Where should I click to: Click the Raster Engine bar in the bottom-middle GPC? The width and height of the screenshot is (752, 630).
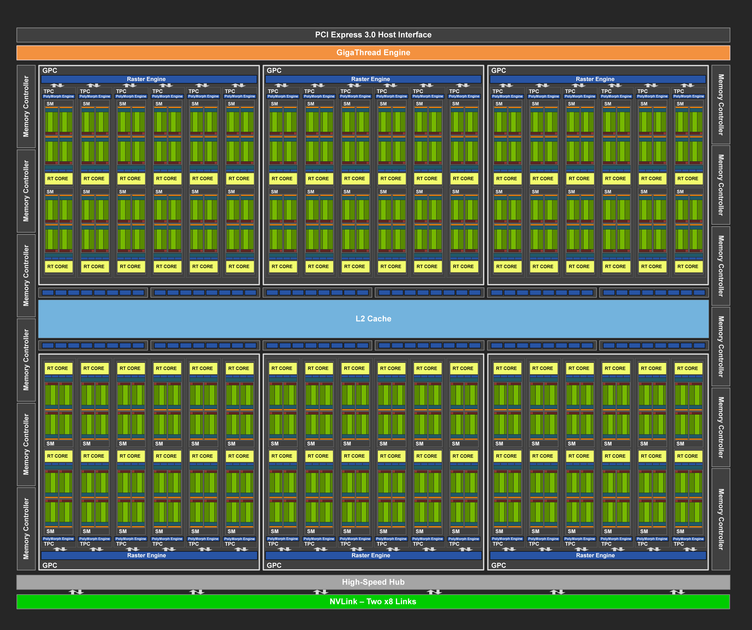373,555
